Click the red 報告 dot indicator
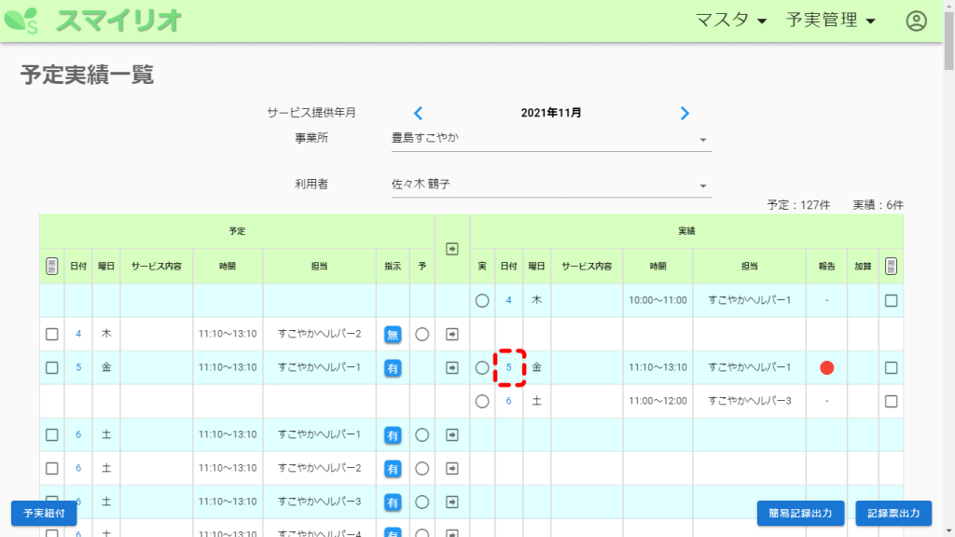Image resolution: width=955 pixels, height=537 pixels. pyautogui.click(x=826, y=367)
